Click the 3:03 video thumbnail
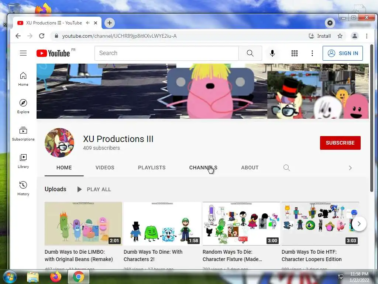This screenshot has height=284, width=378. [x=320, y=224]
